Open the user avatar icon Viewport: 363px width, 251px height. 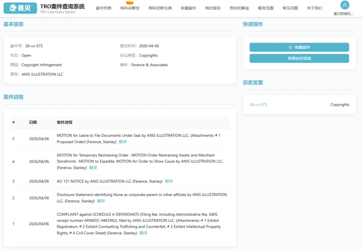point(345,5)
